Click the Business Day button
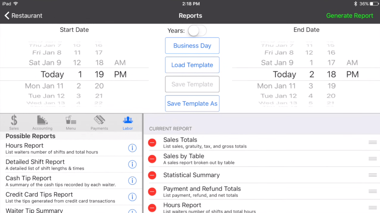Image resolution: width=380 pixels, height=213 pixels. click(192, 45)
